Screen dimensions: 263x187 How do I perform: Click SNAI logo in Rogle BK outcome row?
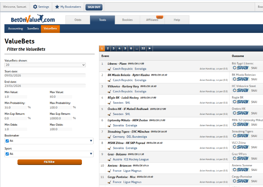pos(241,102)
